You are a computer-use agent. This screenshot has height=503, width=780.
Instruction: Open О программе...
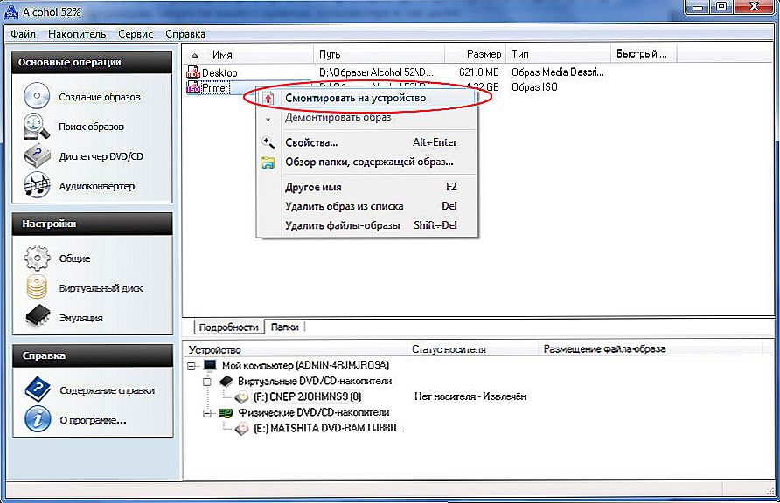[x=93, y=420]
